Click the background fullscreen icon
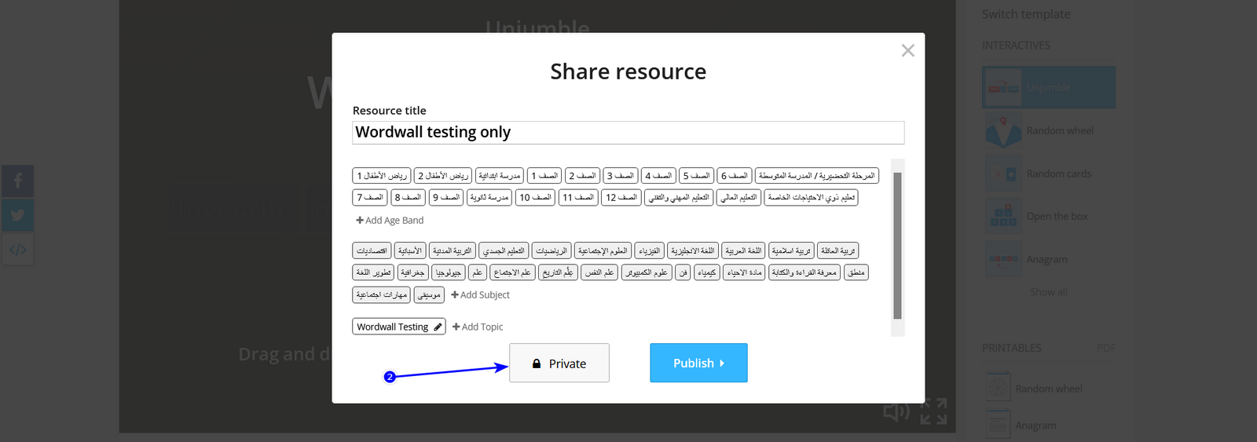The height and width of the screenshot is (442, 1257). pyautogui.click(x=934, y=411)
